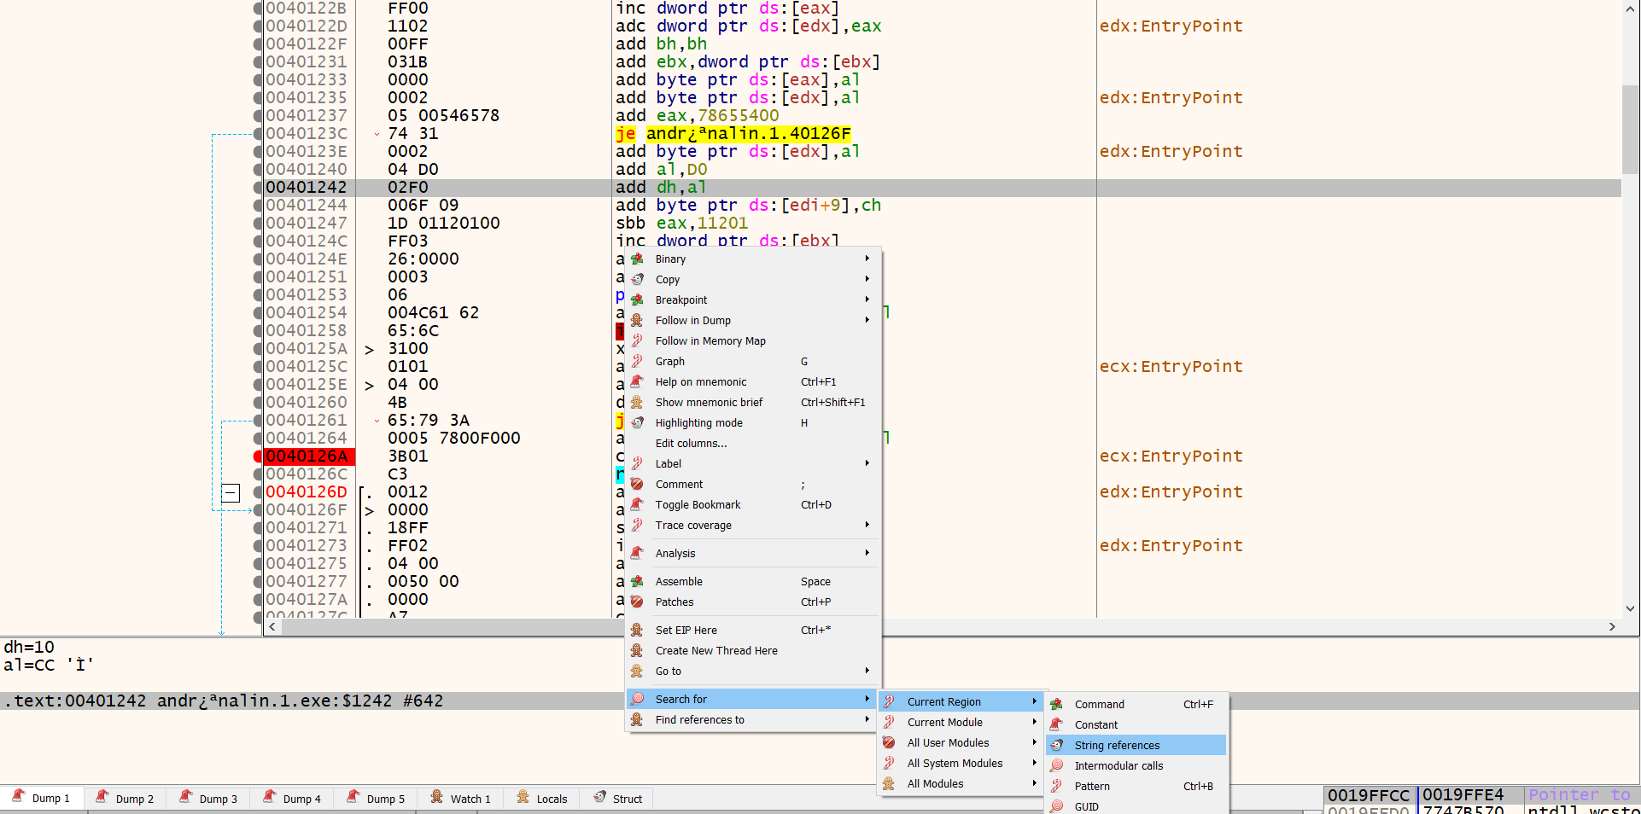Toggle breakpoint bullet at address 00401271
This screenshot has width=1641, height=814.
pyautogui.click(x=258, y=528)
